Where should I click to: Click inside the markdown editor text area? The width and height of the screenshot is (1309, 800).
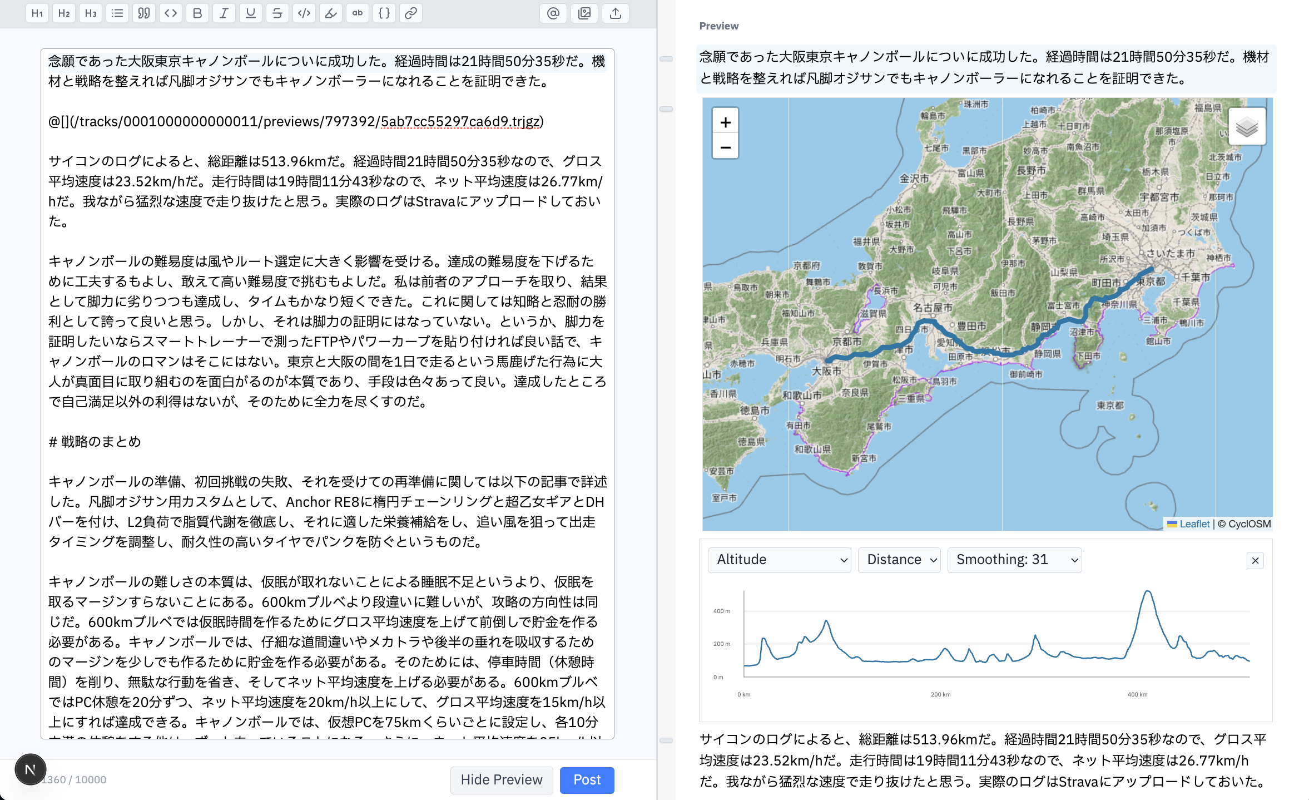328,393
